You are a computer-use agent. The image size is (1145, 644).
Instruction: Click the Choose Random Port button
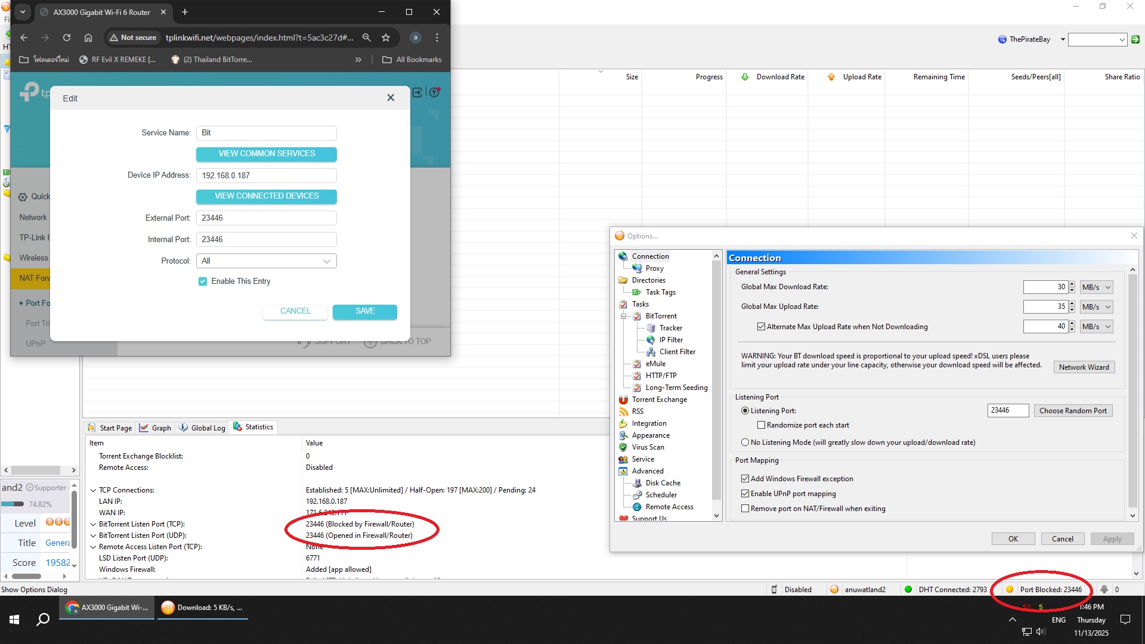(x=1072, y=411)
